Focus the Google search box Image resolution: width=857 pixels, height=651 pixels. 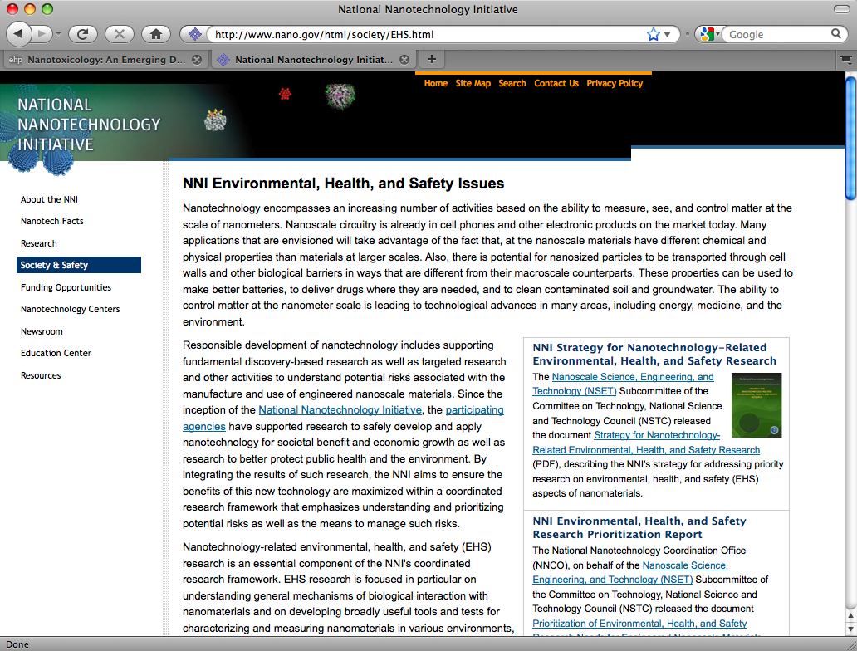pyautogui.click(x=778, y=34)
